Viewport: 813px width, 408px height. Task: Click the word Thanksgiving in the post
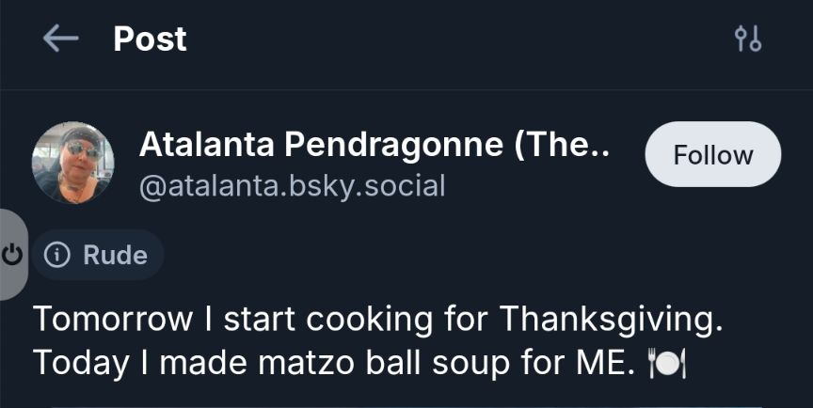(x=611, y=320)
